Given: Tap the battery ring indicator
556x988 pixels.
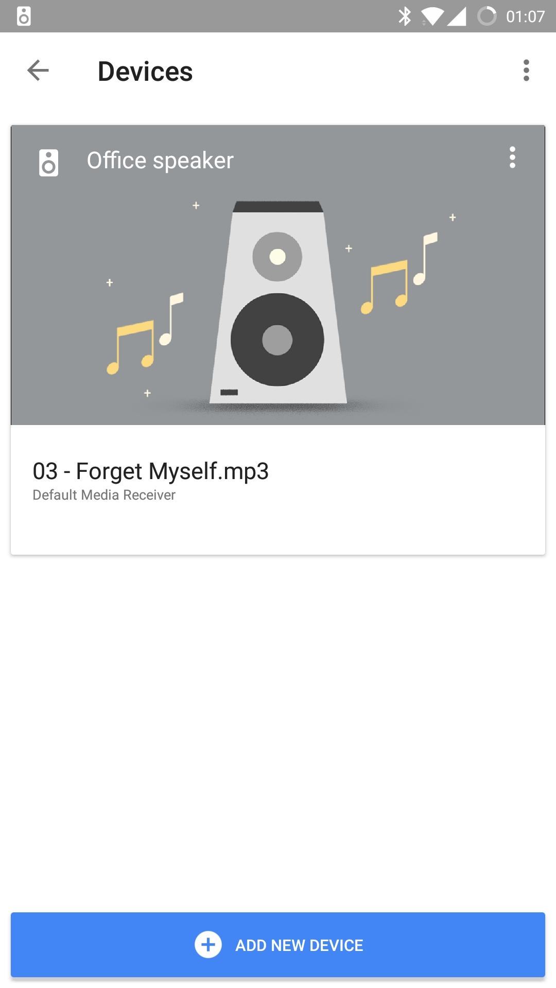Looking at the screenshot, I should tap(486, 16).
